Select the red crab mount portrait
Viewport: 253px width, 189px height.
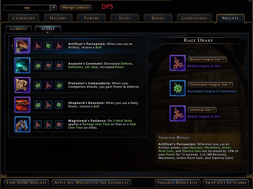(x=22, y=105)
